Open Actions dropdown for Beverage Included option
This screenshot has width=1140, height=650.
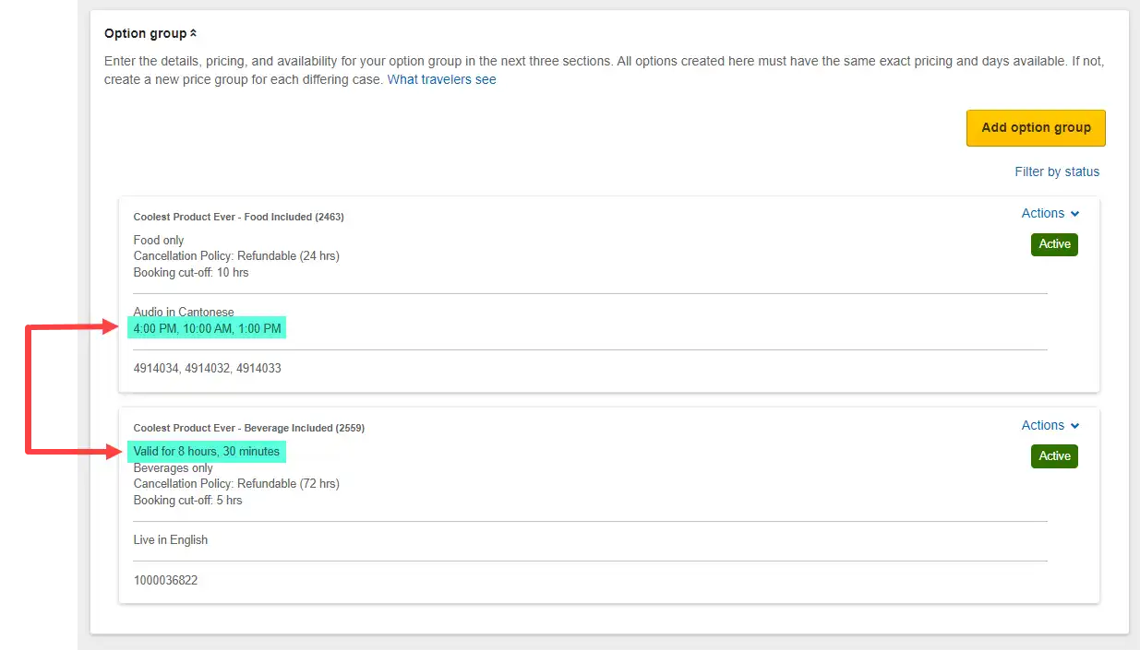[1050, 425]
